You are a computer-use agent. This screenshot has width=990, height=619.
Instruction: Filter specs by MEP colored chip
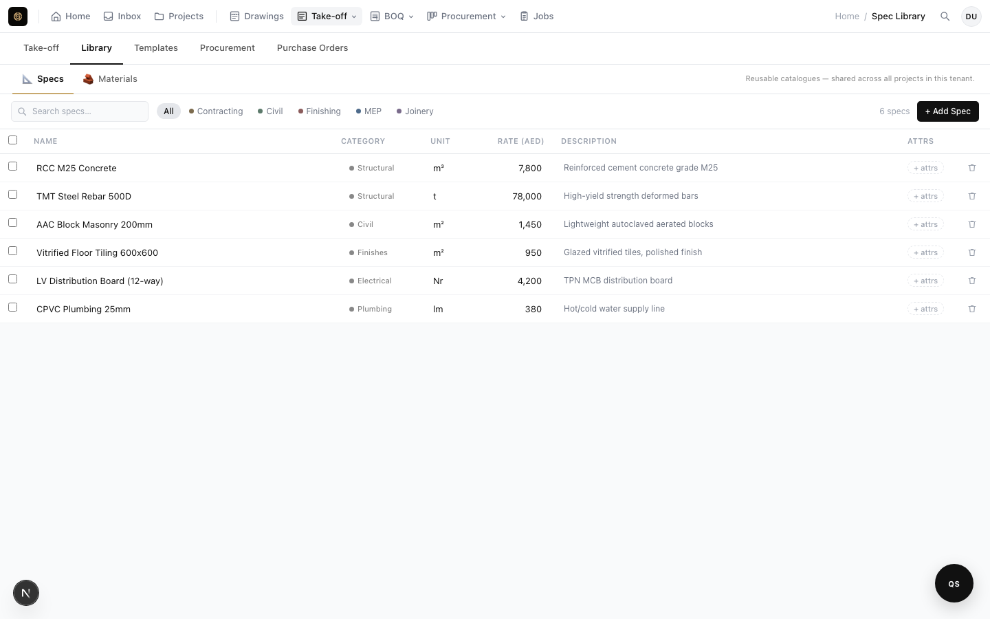click(368, 111)
